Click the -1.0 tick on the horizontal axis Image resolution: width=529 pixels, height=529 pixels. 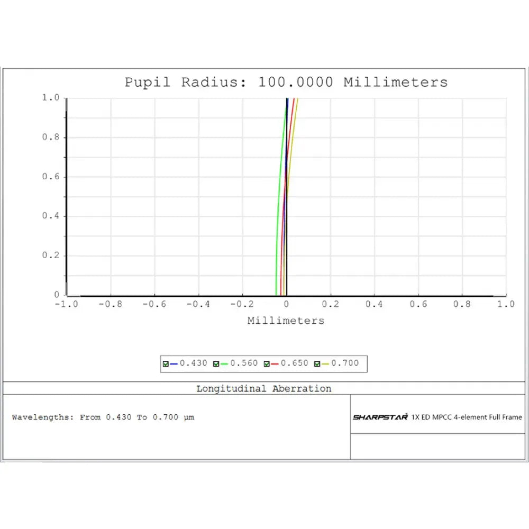tap(66, 305)
